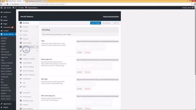Viewport: 196px width, 110px height.
Task: Open Demo Importer in left submenu
Action: coord(6,96)
